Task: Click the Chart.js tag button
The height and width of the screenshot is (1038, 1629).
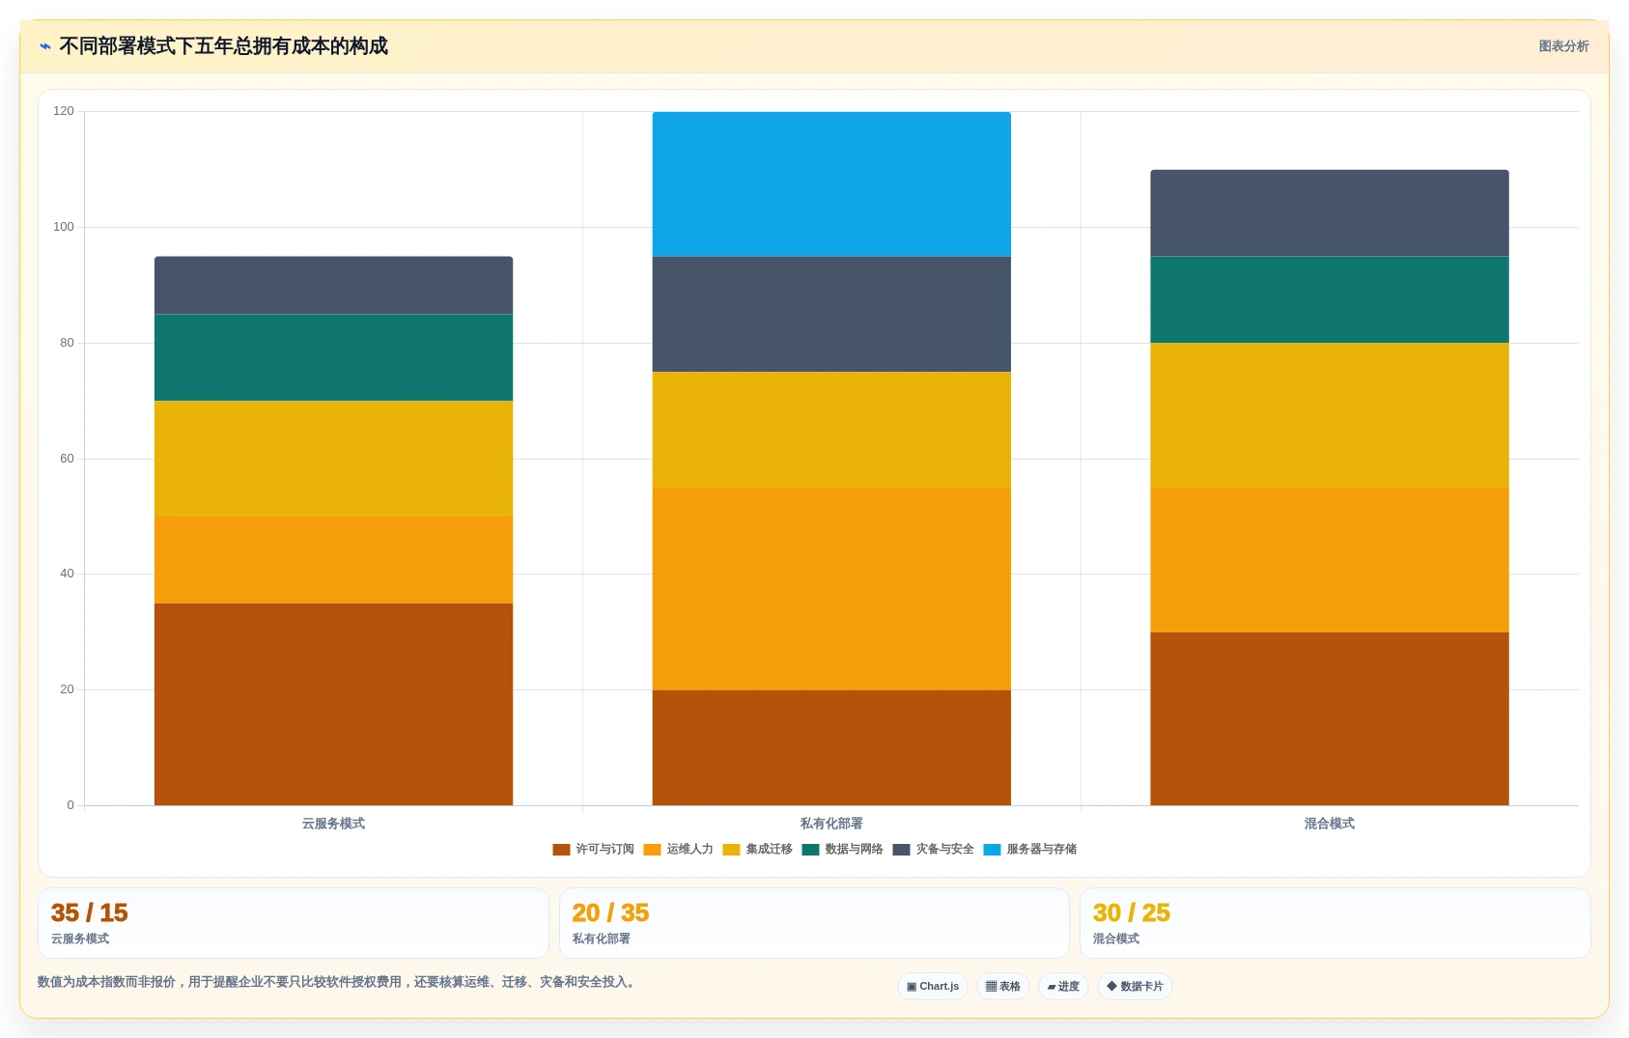Action: point(933,986)
